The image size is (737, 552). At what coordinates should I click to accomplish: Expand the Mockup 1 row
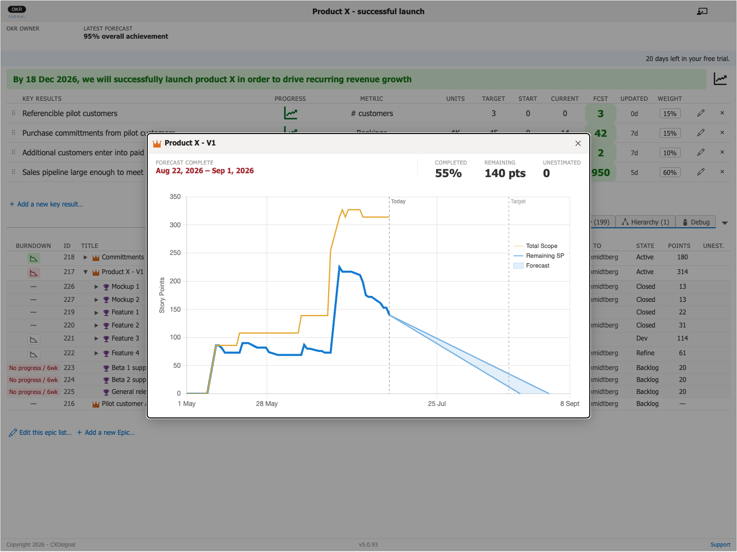pyautogui.click(x=96, y=287)
